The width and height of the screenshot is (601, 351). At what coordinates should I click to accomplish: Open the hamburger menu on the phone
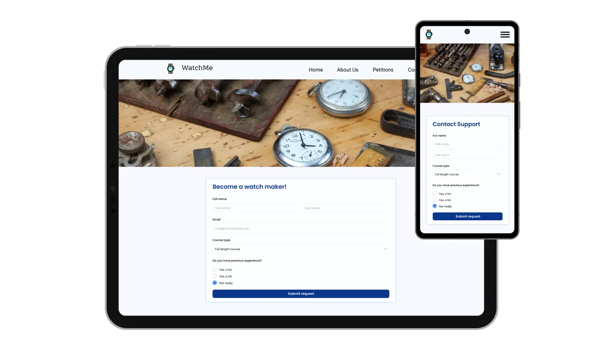505,35
